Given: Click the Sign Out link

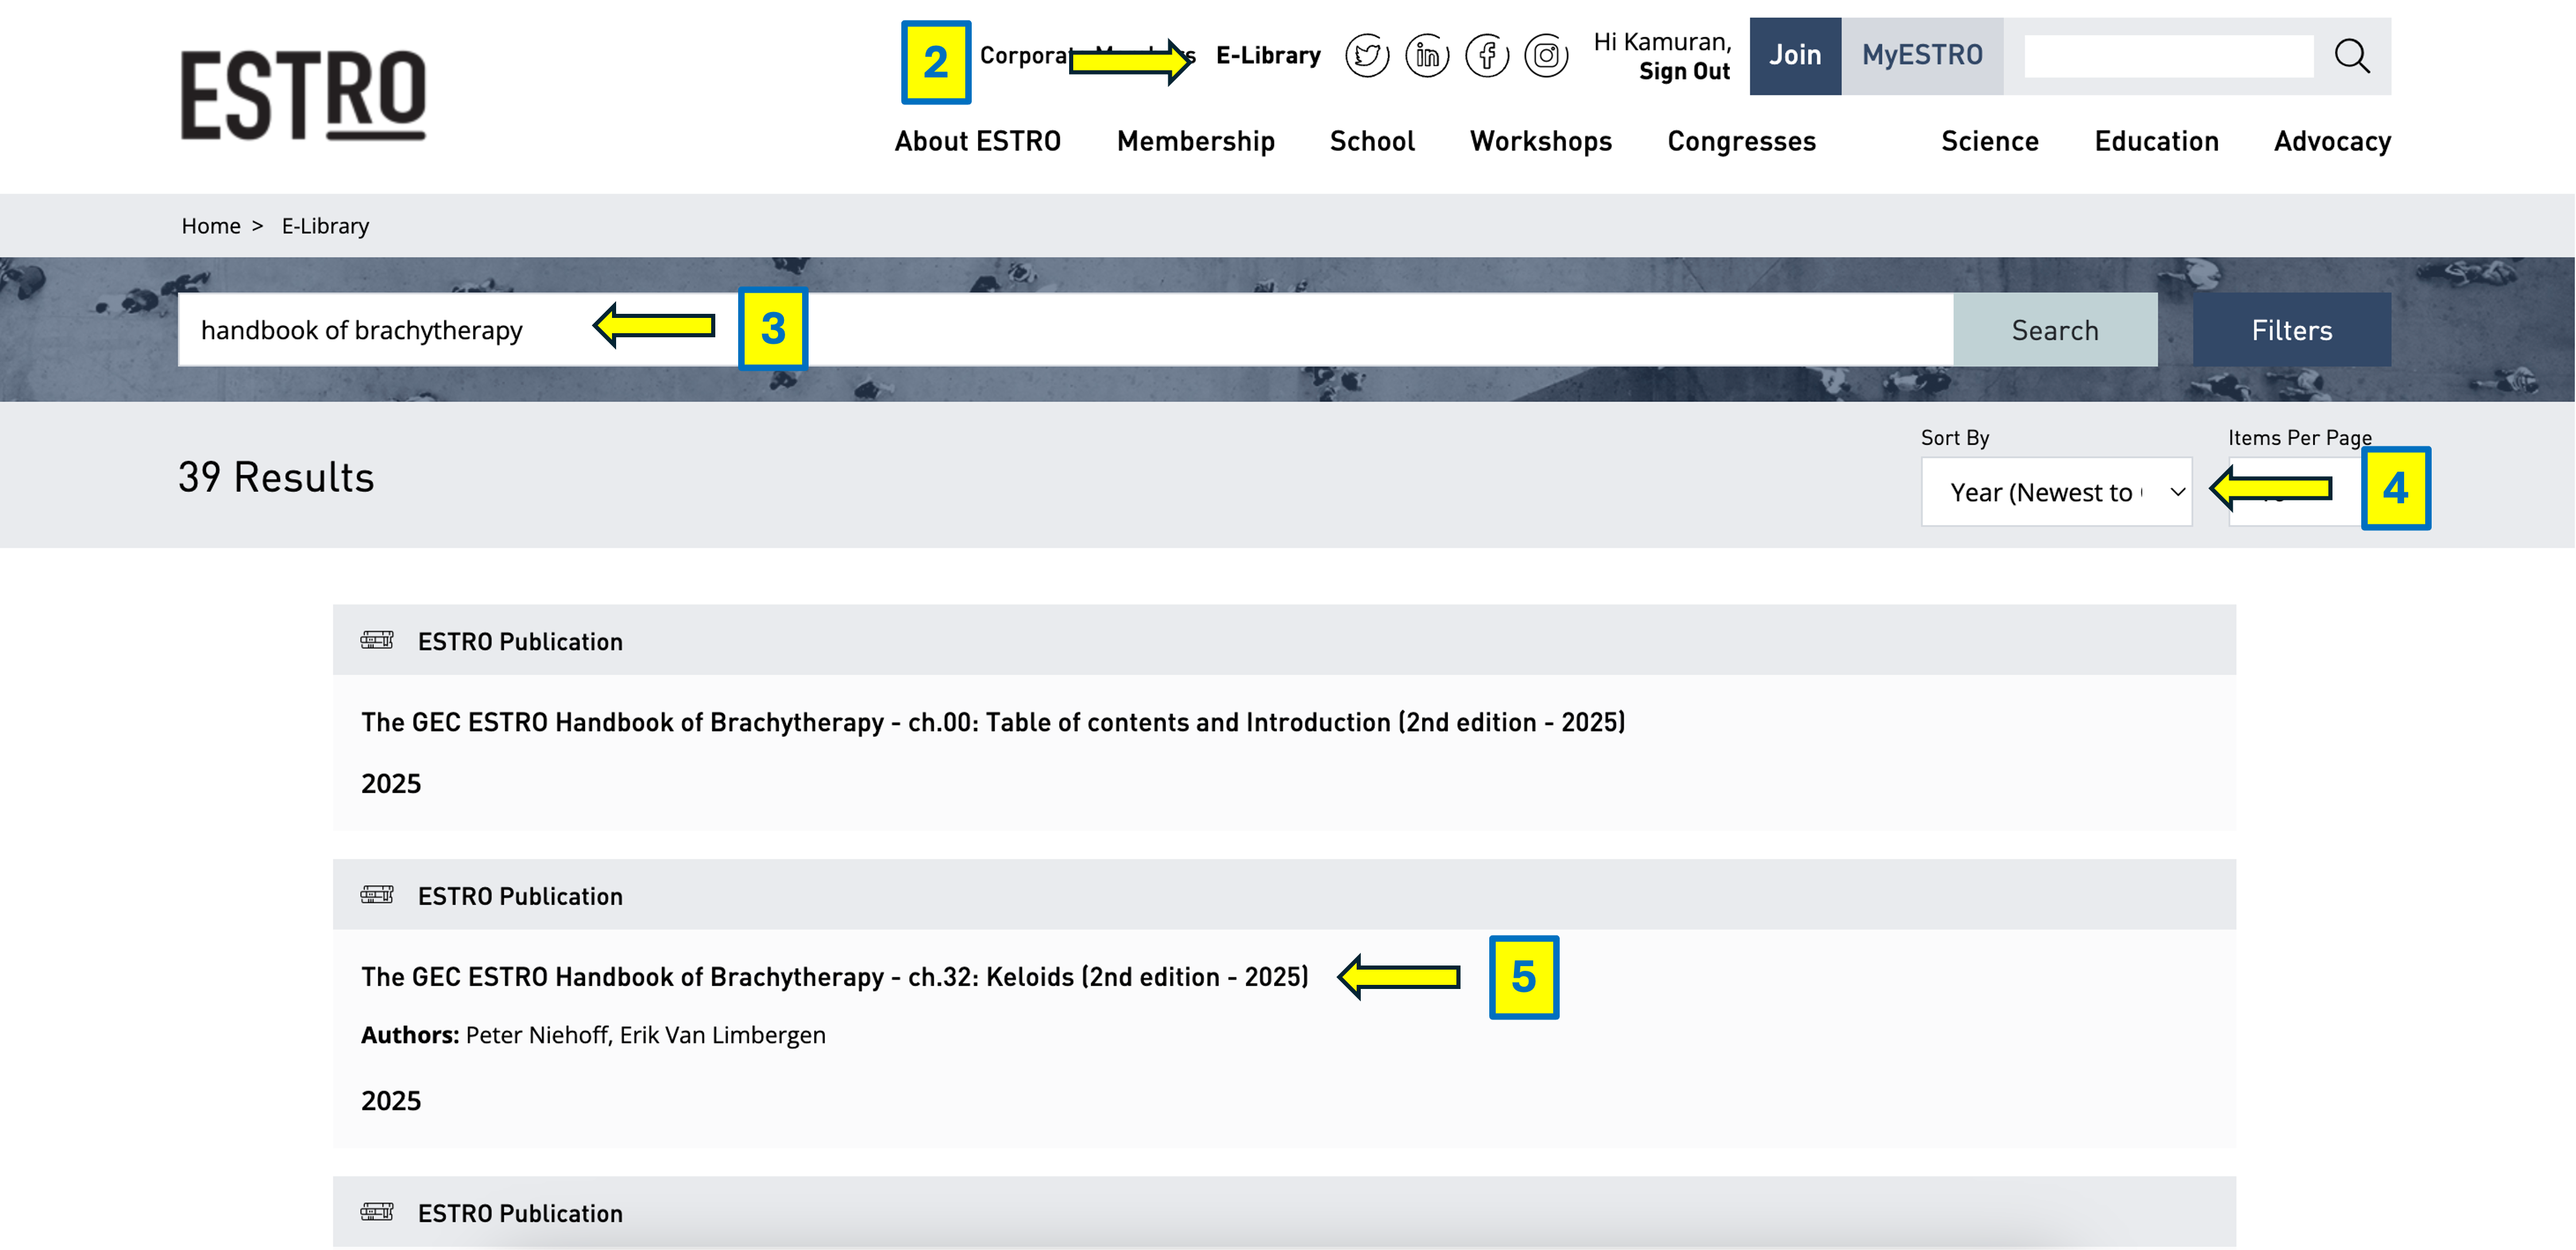Looking at the screenshot, I should click(x=1684, y=72).
